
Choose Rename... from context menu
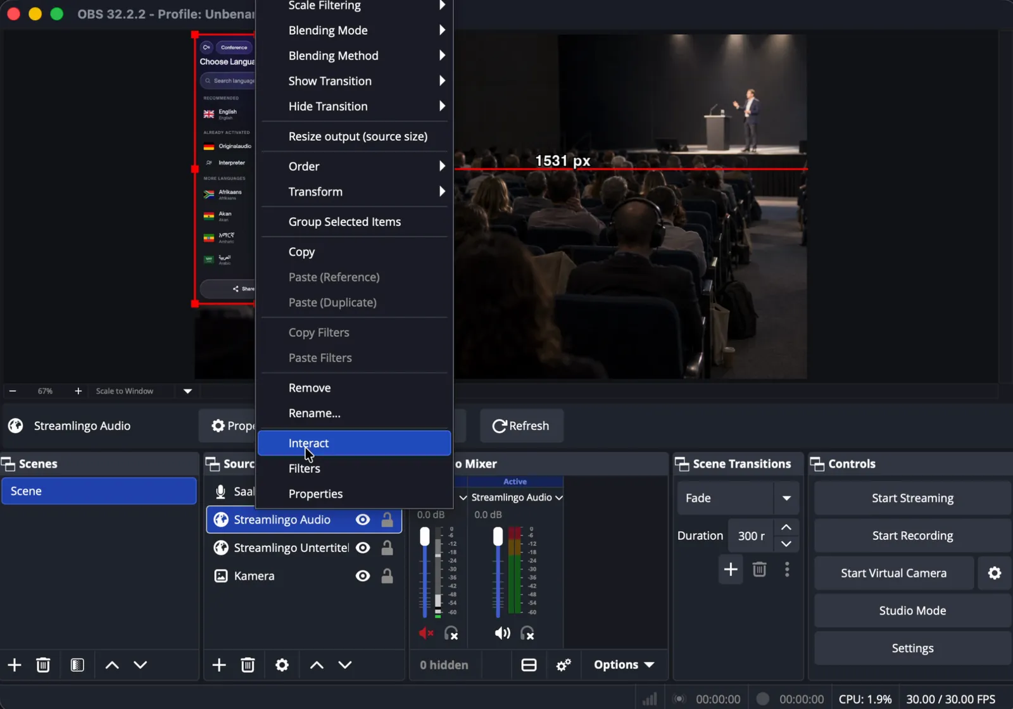(x=355, y=413)
